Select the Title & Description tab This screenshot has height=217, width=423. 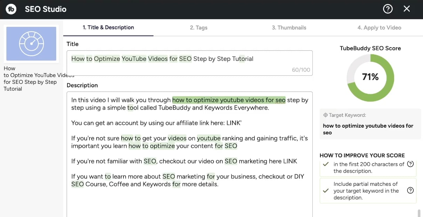[108, 27]
